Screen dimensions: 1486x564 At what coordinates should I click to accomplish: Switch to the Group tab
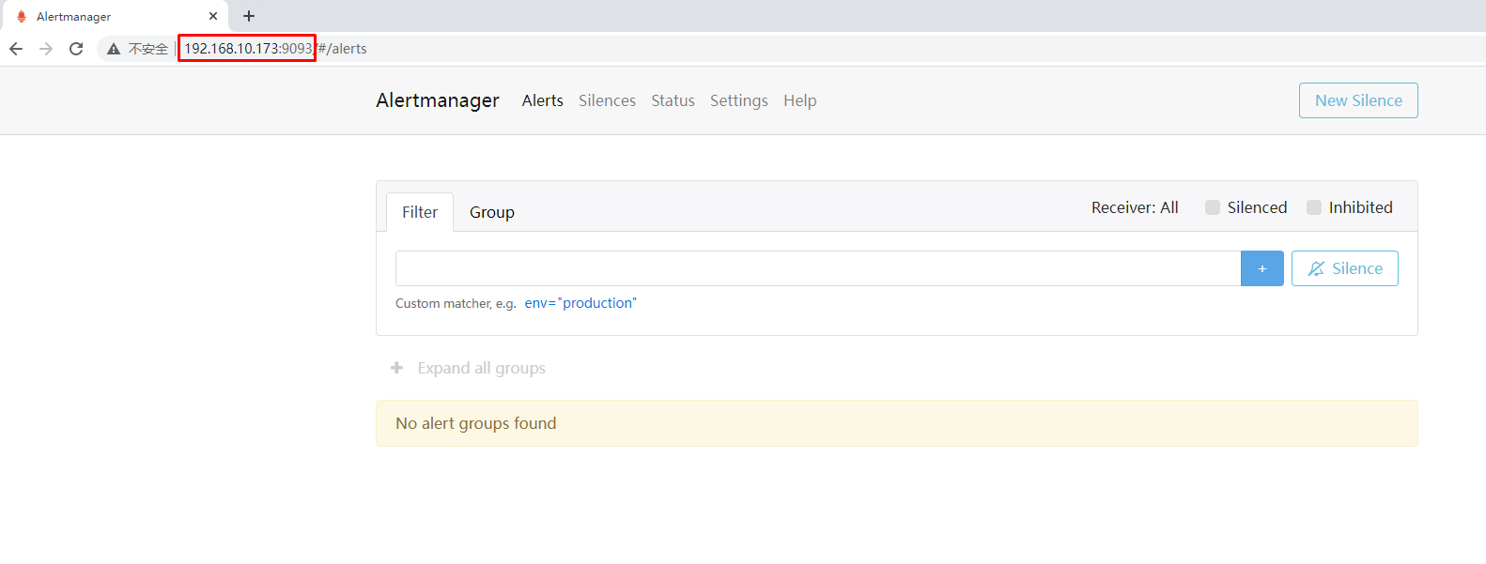click(492, 212)
